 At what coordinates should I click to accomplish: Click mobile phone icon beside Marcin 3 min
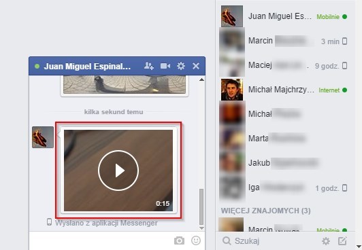[x=345, y=41]
